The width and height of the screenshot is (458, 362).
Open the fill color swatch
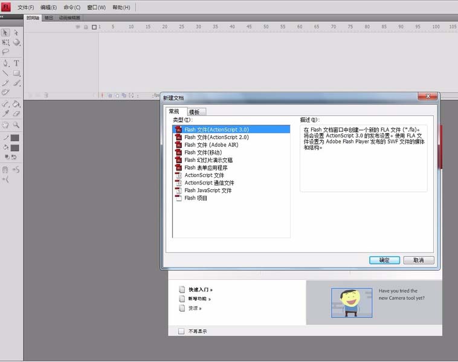[15, 148]
